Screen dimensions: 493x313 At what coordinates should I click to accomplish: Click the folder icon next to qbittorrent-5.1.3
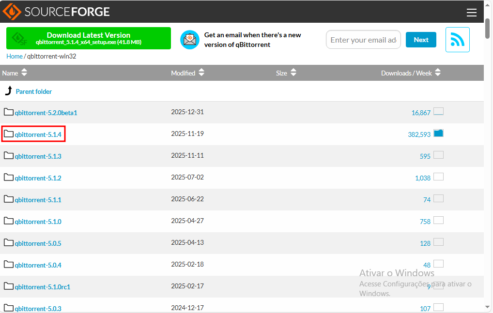tap(8, 156)
